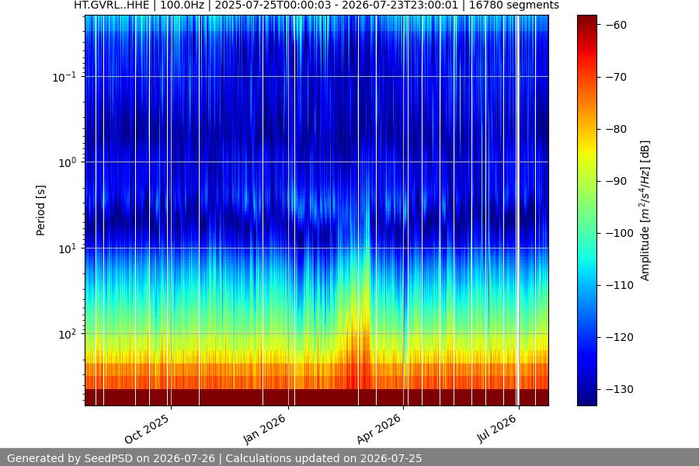Click the 'Period [s]' y-axis label
699x466 pixels.
pyautogui.click(x=40, y=210)
